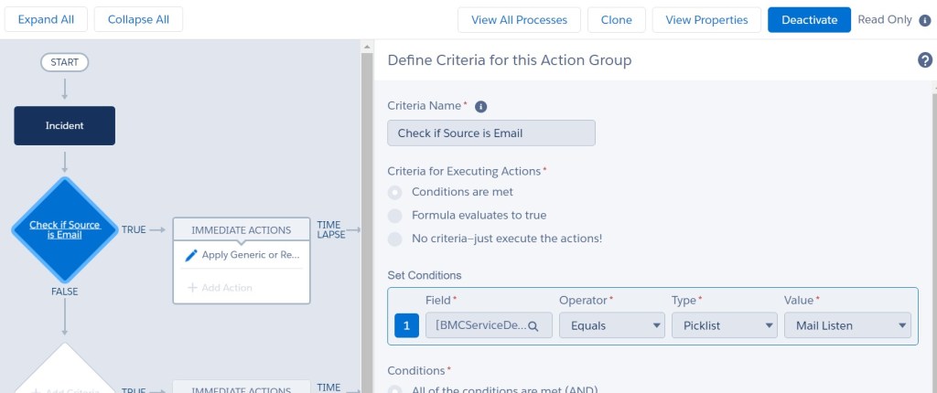Open the Value dropdown showing Mail Listen
The height and width of the screenshot is (393, 937).
pos(847,325)
